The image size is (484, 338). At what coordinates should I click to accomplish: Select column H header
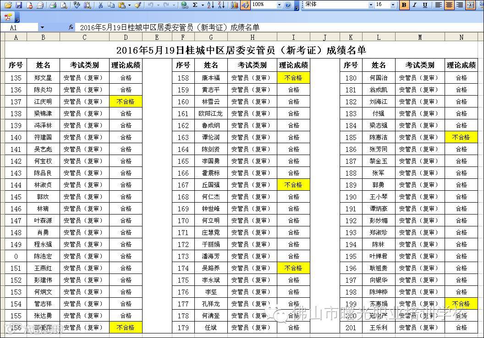click(252, 38)
